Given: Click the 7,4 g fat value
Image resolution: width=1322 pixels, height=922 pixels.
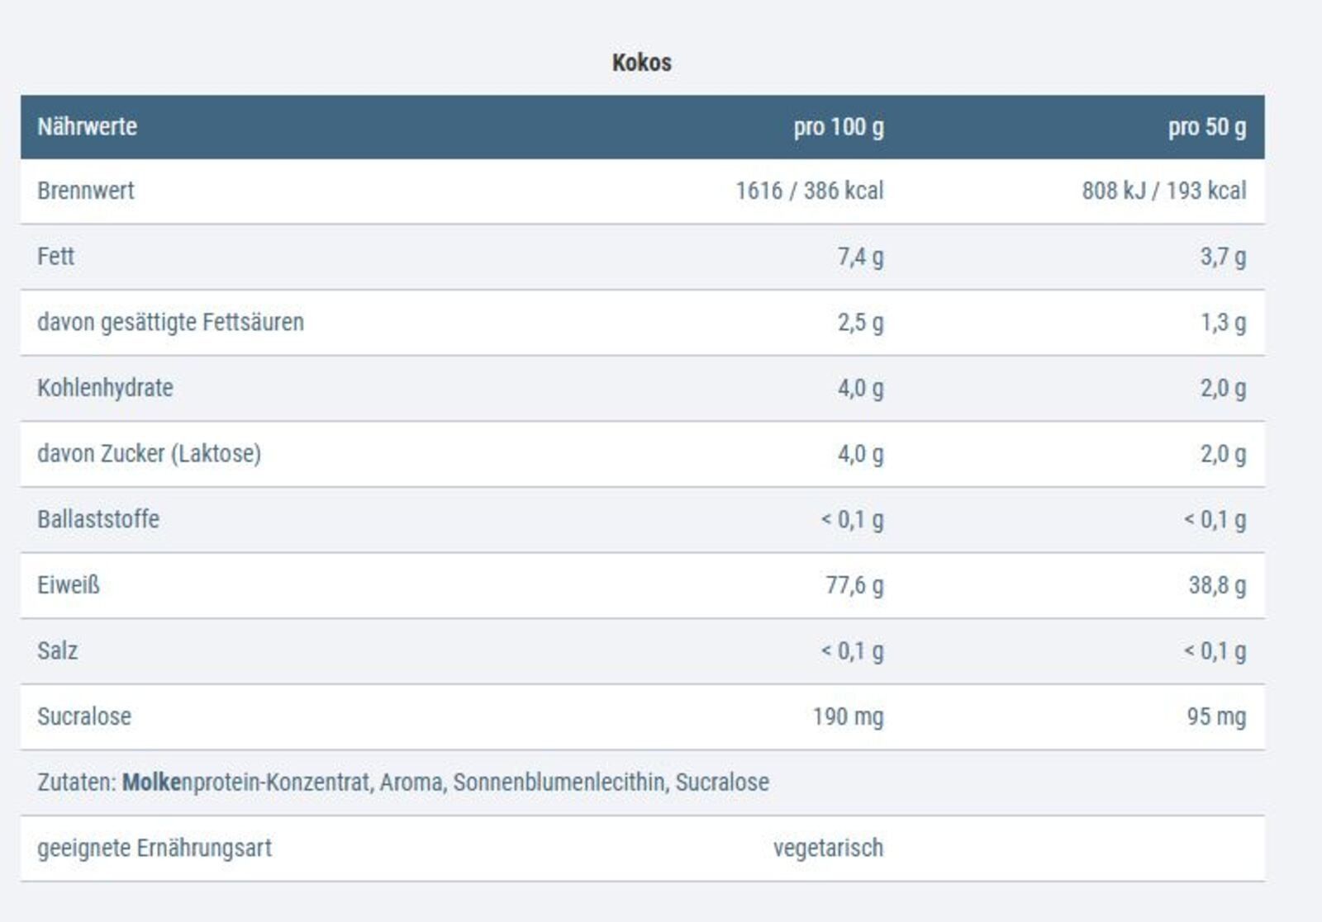Looking at the screenshot, I should (x=860, y=257).
